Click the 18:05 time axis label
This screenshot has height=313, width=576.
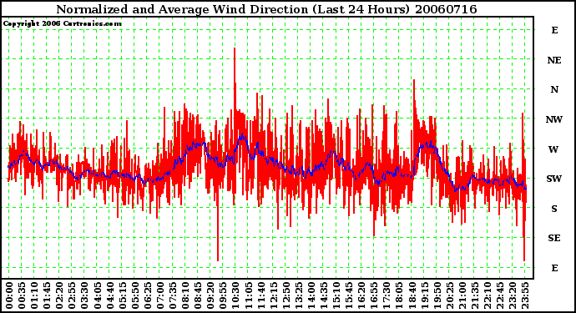tap(399, 295)
